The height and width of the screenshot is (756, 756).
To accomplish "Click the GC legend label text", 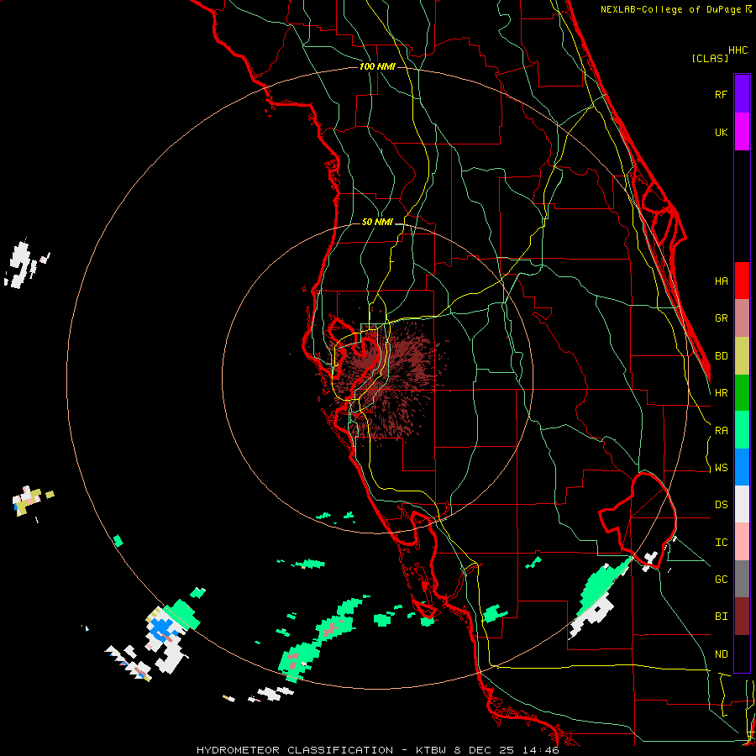I will click(x=721, y=580).
